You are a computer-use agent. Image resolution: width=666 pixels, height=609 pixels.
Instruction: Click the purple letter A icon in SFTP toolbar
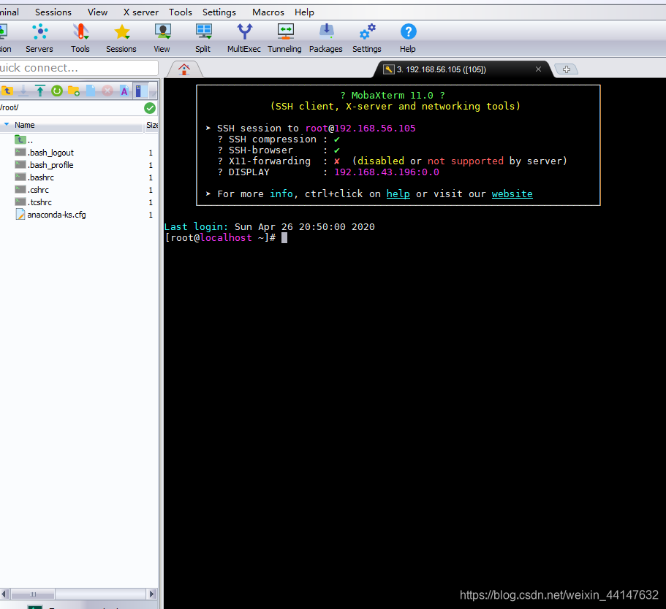[x=124, y=91]
